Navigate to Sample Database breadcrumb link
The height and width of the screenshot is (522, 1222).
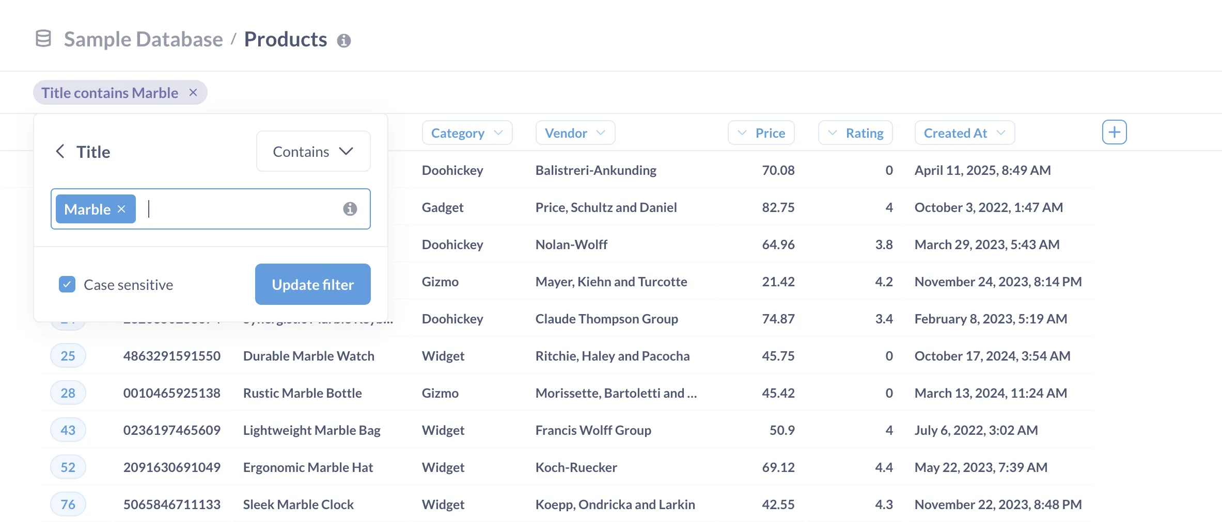point(143,39)
